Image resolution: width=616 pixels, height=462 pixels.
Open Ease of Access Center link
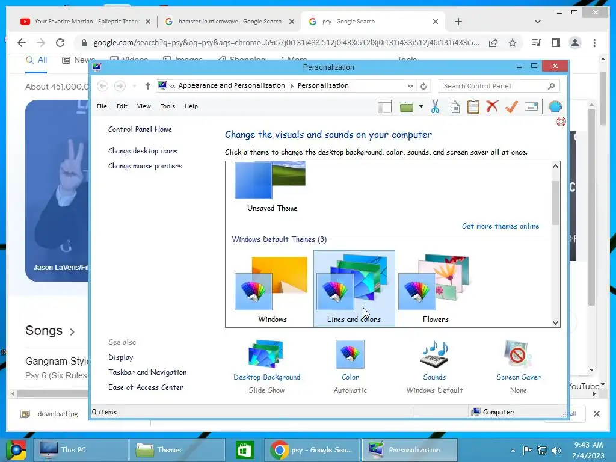[146, 387]
